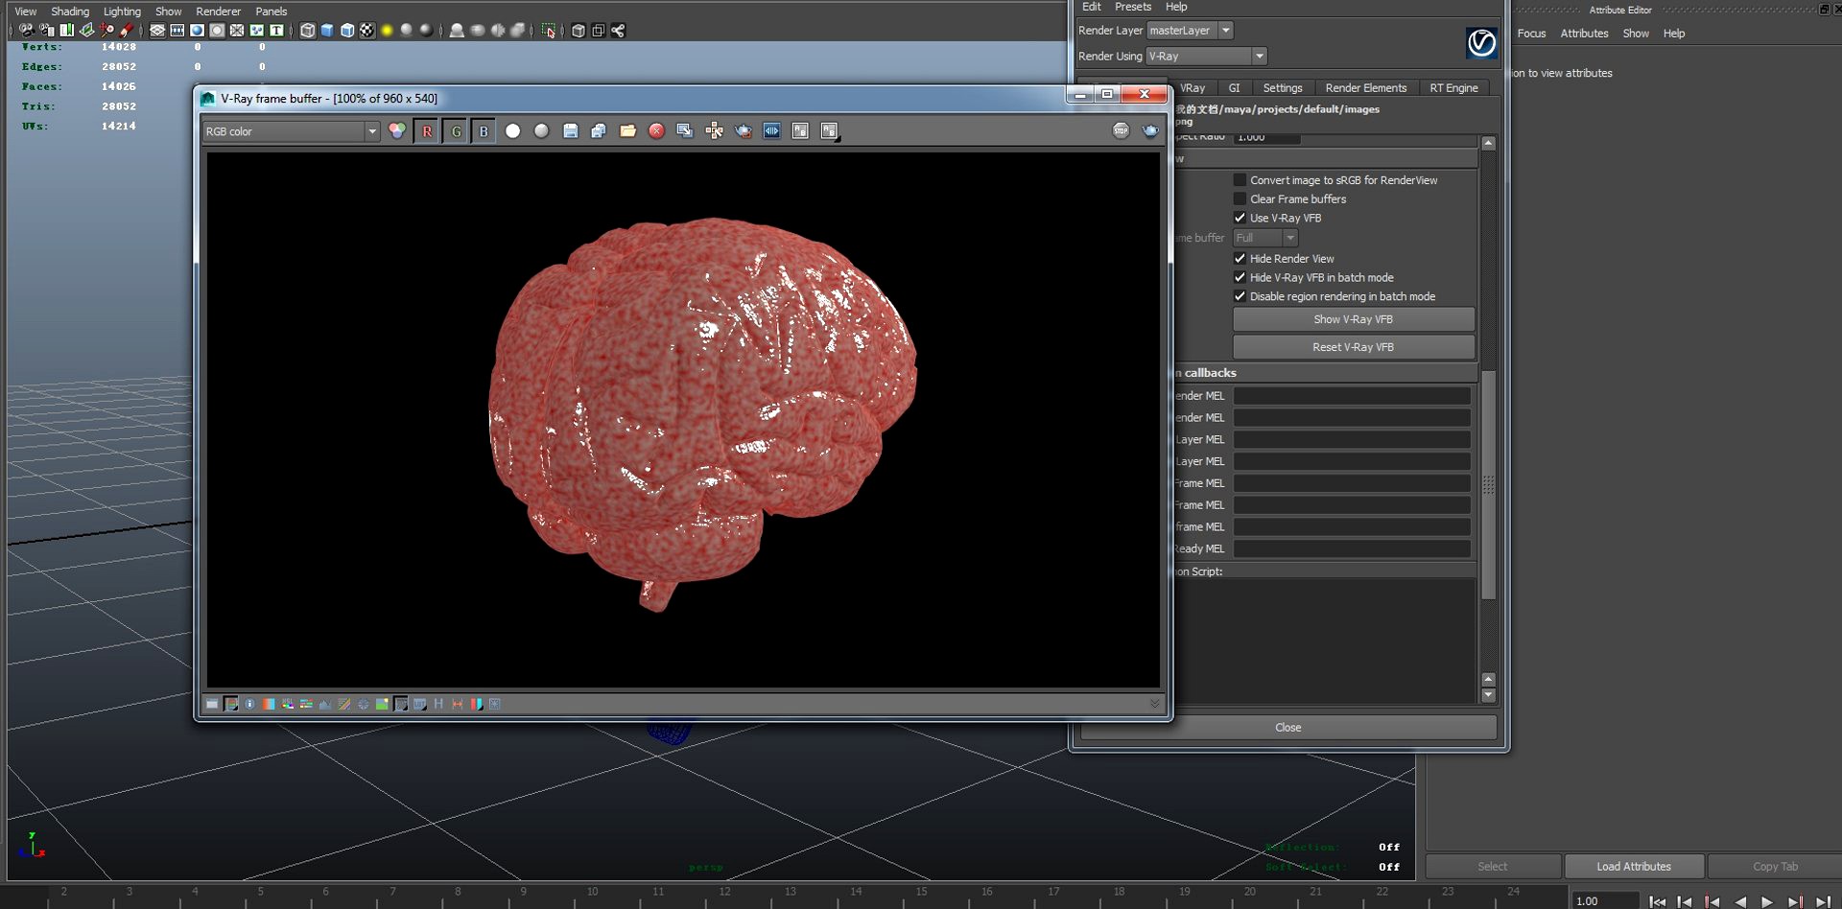Switch to RT Engine tab

[x=1453, y=87]
